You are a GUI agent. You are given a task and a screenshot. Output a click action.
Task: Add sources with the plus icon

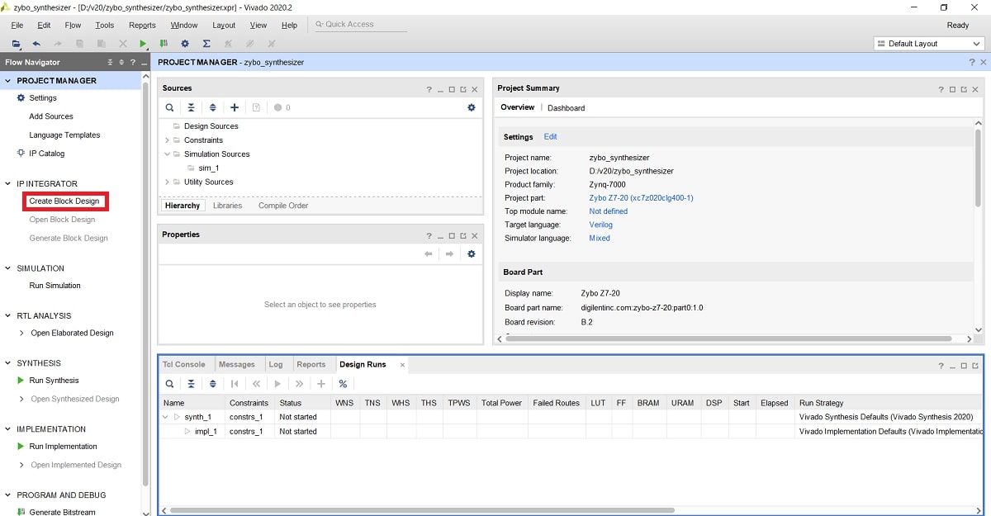[x=235, y=107]
